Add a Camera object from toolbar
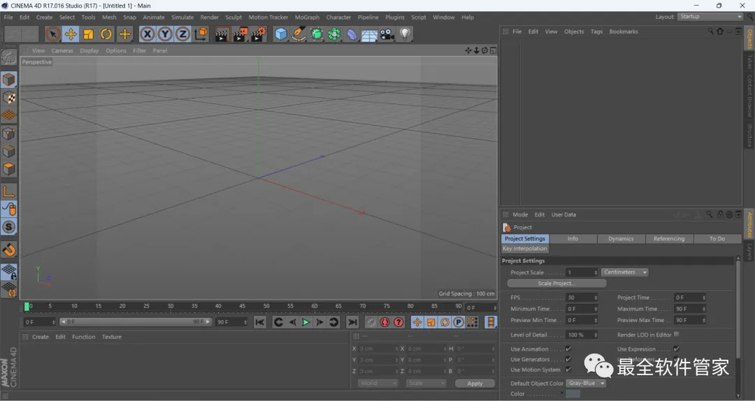 [x=387, y=34]
